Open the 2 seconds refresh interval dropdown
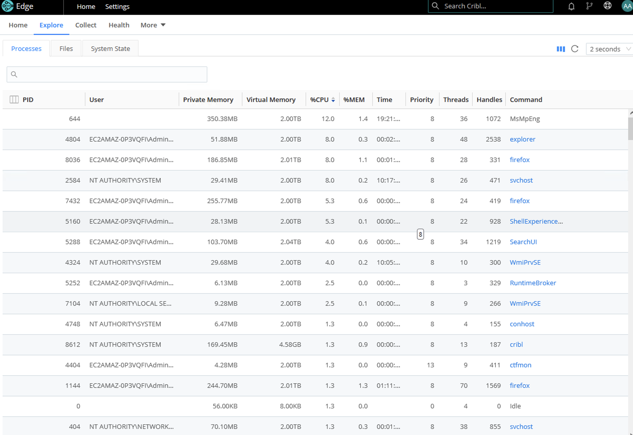Image resolution: width=633 pixels, height=435 pixels. (x=609, y=49)
